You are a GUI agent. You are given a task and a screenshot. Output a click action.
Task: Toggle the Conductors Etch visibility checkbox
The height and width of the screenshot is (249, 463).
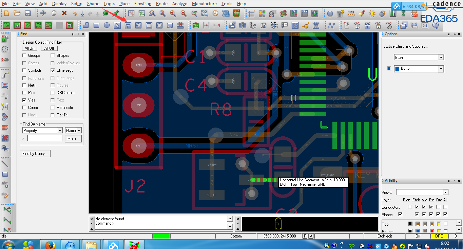point(417,207)
